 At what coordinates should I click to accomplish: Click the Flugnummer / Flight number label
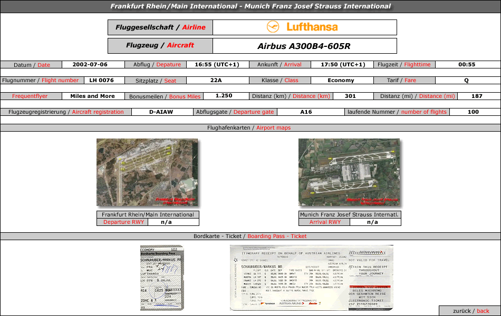coord(42,81)
